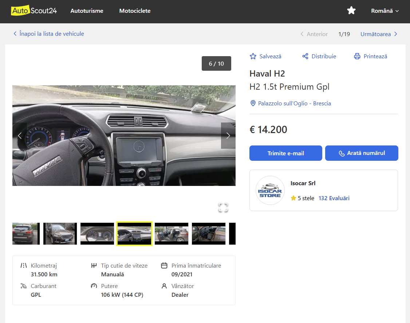Select the rear view car thumbnail
The width and height of the screenshot is (410, 323).
pos(26,234)
